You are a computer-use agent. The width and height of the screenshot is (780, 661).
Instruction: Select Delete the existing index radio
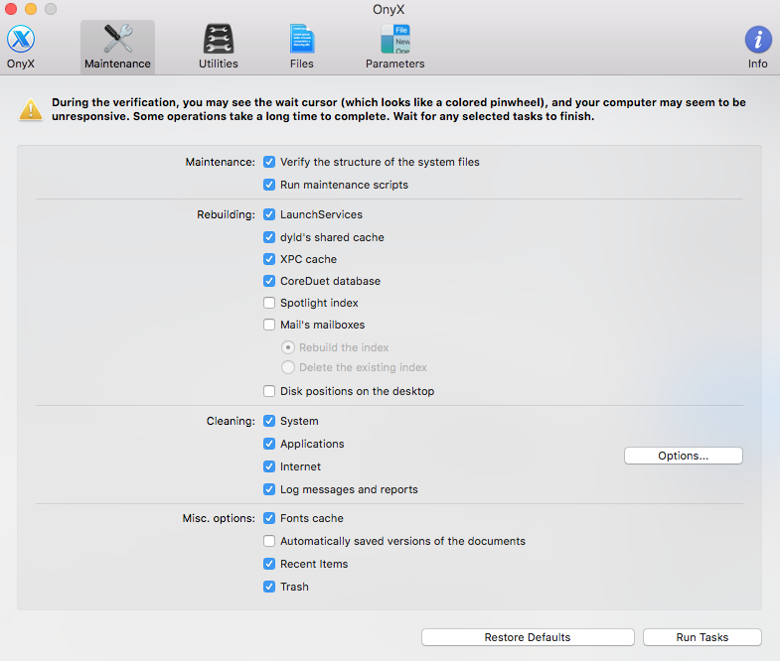(288, 367)
